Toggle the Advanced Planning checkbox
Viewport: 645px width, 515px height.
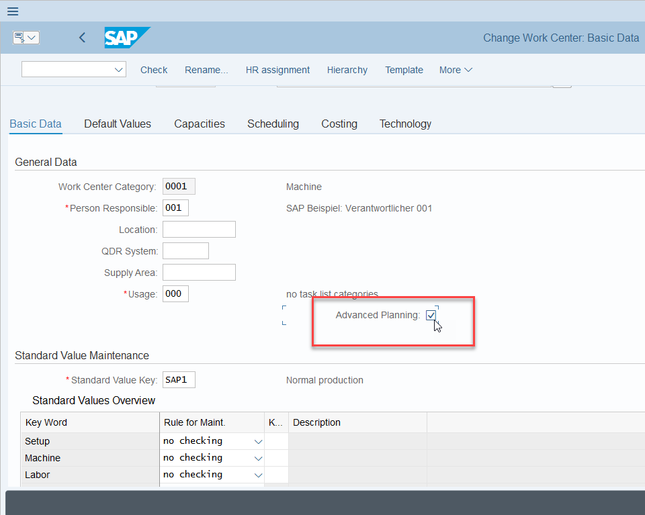431,316
